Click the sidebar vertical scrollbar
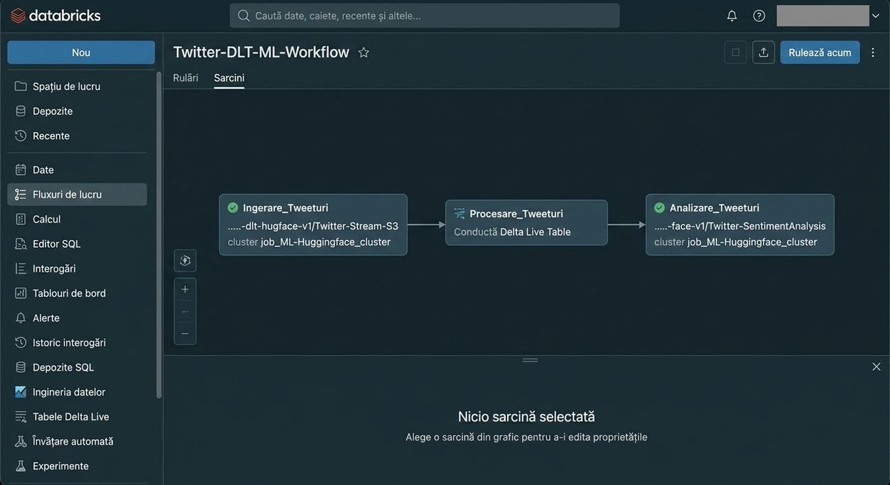This screenshot has height=485, width=890. pyautogui.click(x=158, y=234)
